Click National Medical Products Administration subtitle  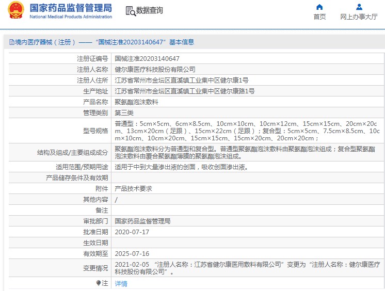pos(71,17)
